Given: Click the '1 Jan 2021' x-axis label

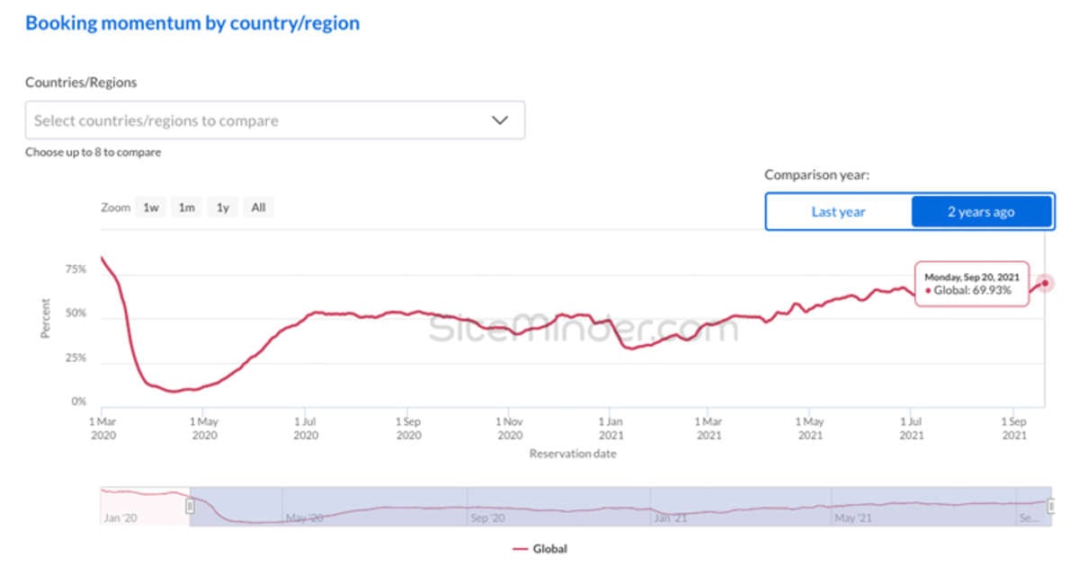Looking at the screenshot, I should tap(611, 428).
